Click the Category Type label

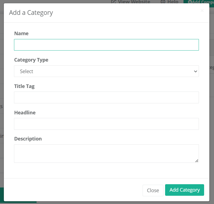click(x=31, y=60)
